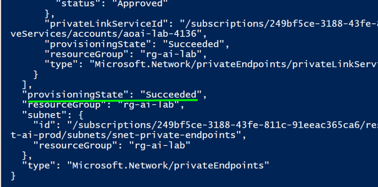
Task: Click the resourceGroup line below green underline
Action: pos(103,105)
